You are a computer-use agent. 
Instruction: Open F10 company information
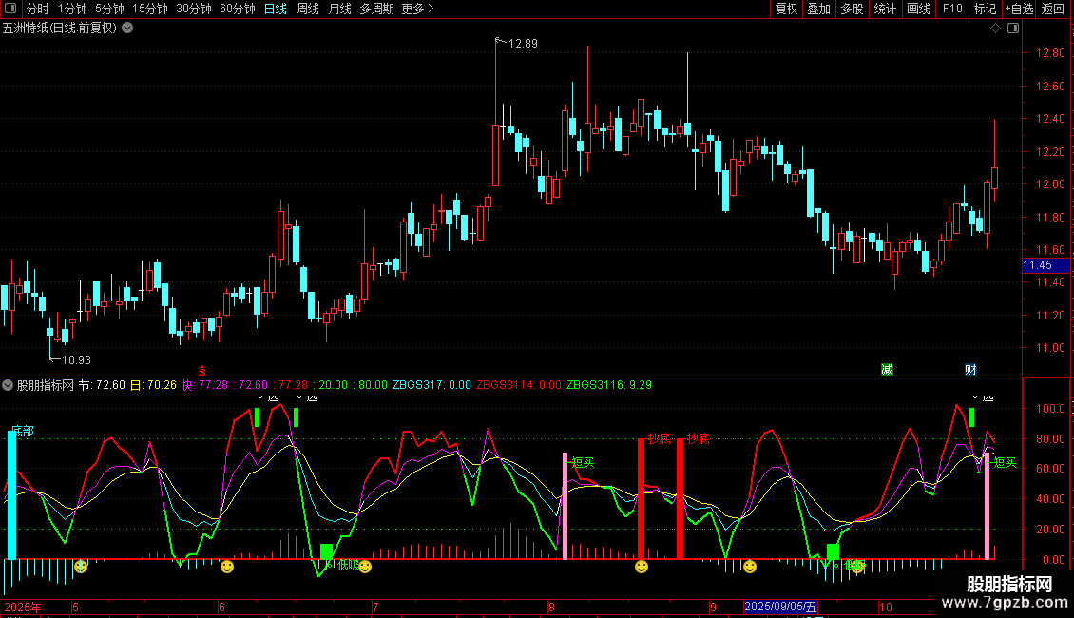952,9
